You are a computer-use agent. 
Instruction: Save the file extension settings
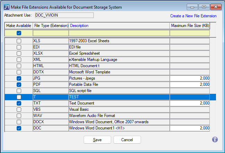97,140
